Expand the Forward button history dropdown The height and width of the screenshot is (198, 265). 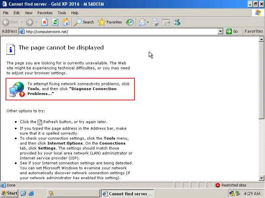37,22
